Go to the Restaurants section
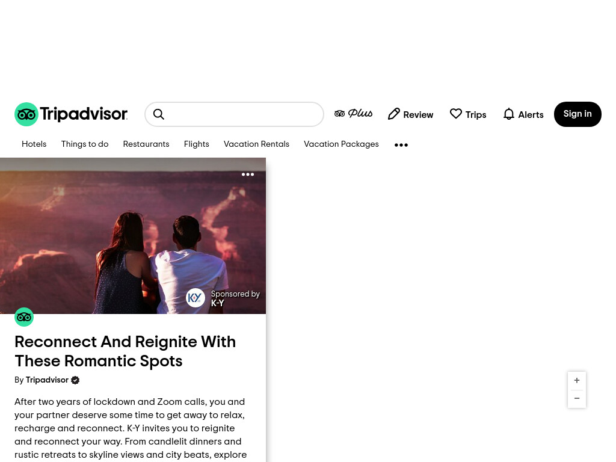The image size is (616, 462). [x=146, y=144]
